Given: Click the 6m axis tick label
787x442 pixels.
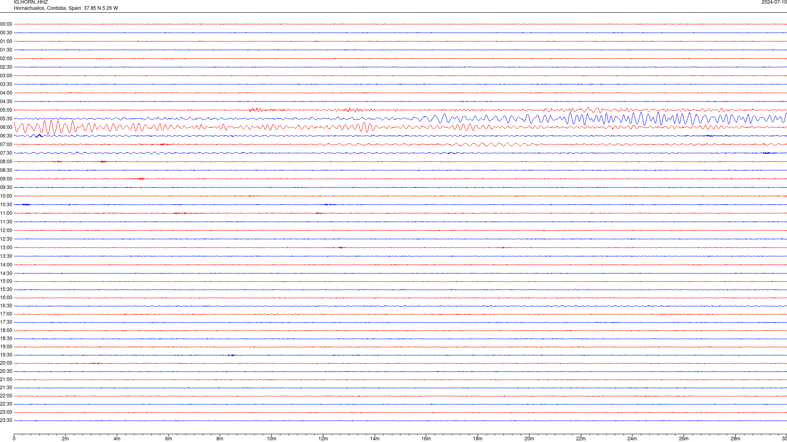Looking at the screenshot, I should pos(168,439).
